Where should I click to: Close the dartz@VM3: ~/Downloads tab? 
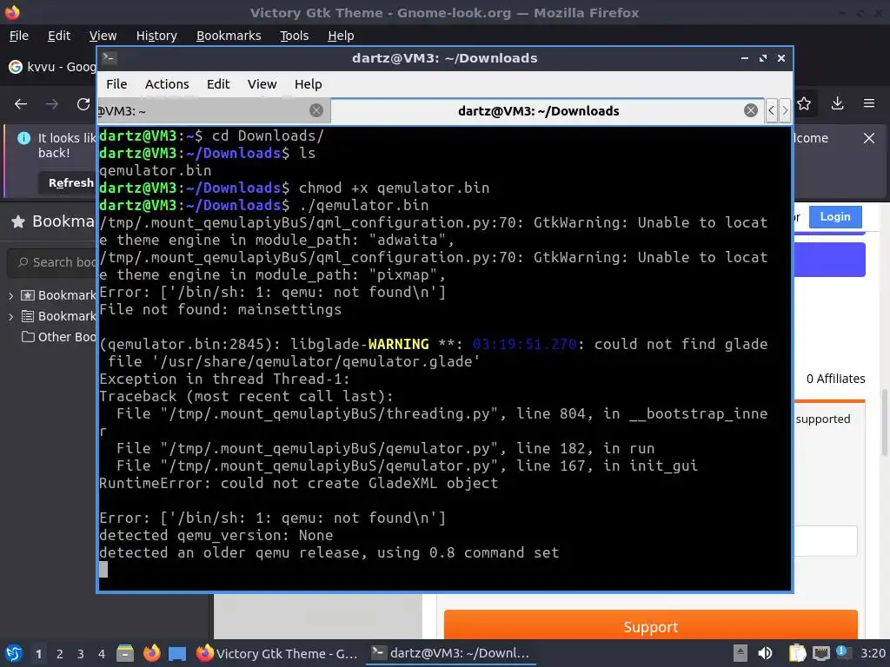pyautogui.click(x=750, y=110)
